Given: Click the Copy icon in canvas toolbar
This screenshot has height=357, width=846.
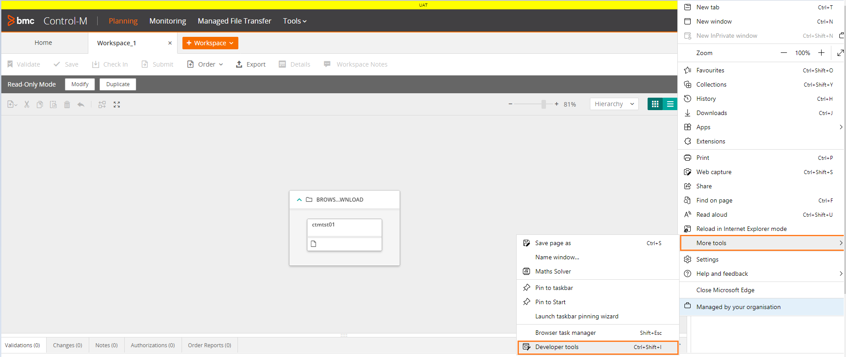Looking at the screenshot, I should (x=40, y=104).
